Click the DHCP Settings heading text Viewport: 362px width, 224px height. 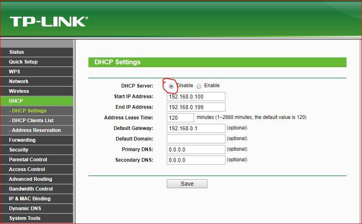117,62
